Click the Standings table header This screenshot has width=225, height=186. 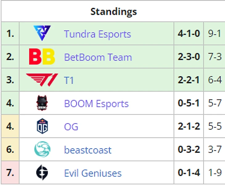(113, 12)
